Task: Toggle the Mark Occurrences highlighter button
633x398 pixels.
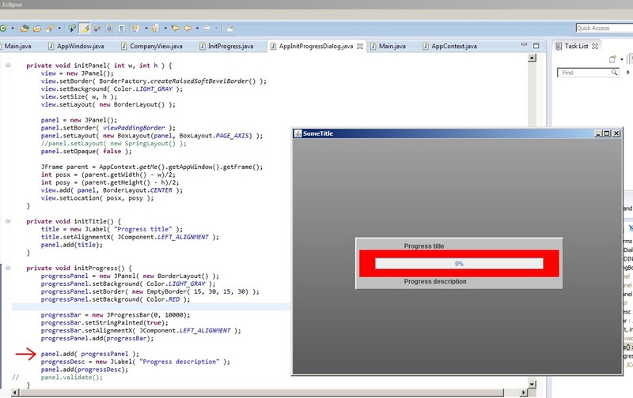Action: [x=85, y=28]
